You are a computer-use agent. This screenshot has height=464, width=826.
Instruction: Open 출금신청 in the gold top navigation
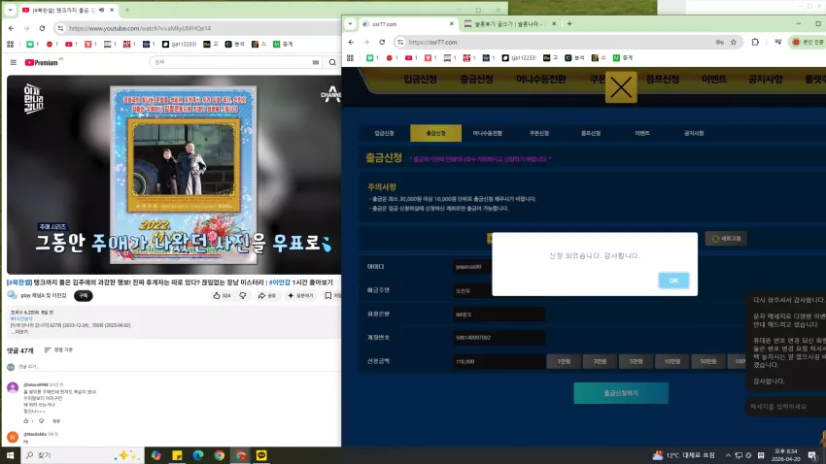coord(477,80)
